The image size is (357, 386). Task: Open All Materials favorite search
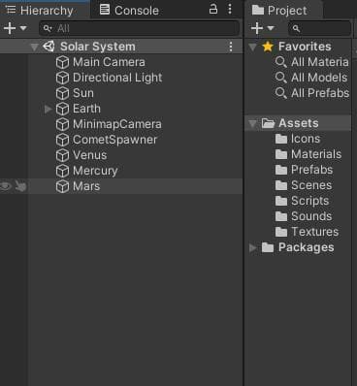tap(320, 62)
